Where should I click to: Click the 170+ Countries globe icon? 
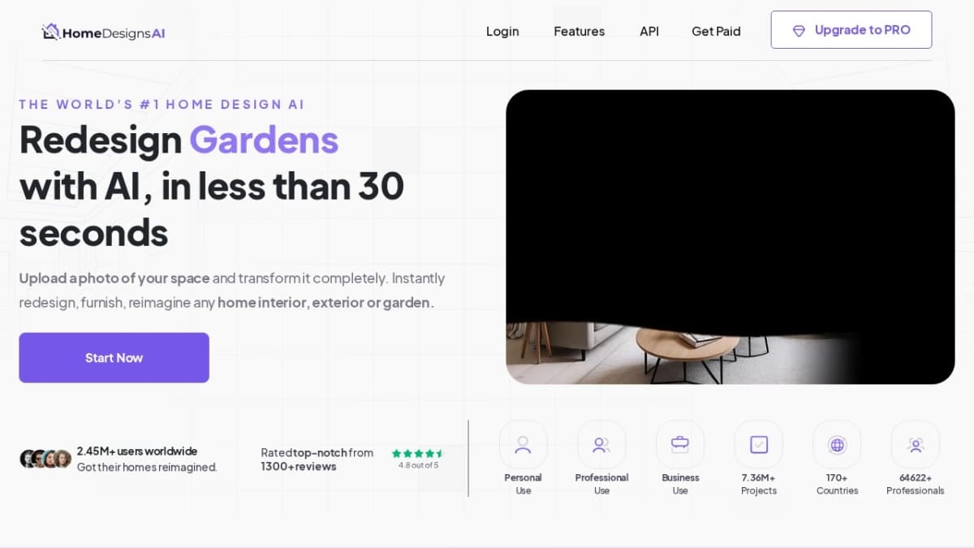coord(837,445)
